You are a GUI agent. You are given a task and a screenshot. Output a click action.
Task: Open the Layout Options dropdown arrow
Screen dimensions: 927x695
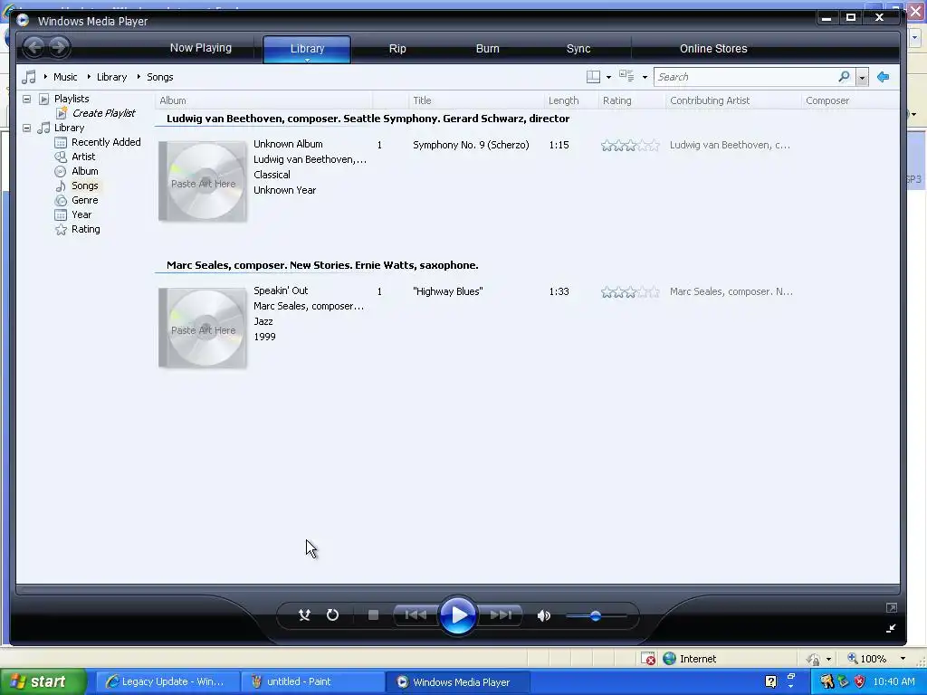[x=608, y=78]
